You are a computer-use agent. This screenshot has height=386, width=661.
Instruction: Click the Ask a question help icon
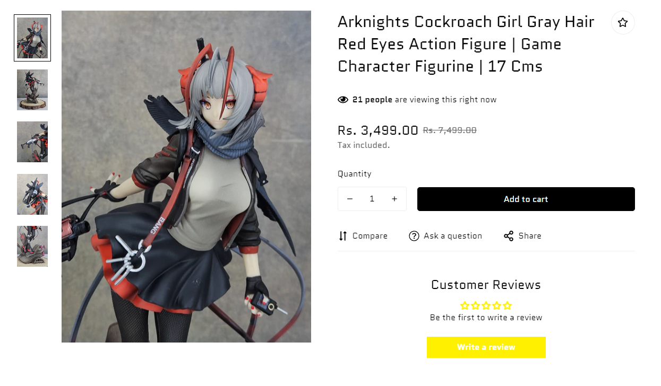[x=414, y=236]
